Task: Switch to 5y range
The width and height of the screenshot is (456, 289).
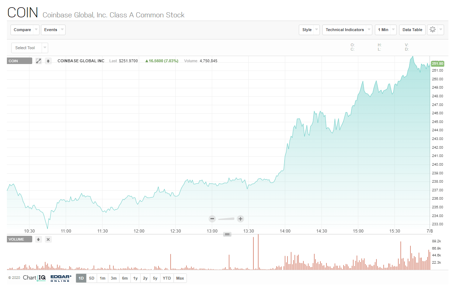Action: pos(155,278)
